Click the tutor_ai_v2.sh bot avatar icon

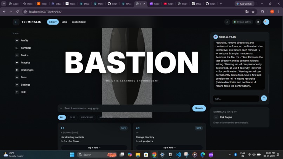pos(216,37)
